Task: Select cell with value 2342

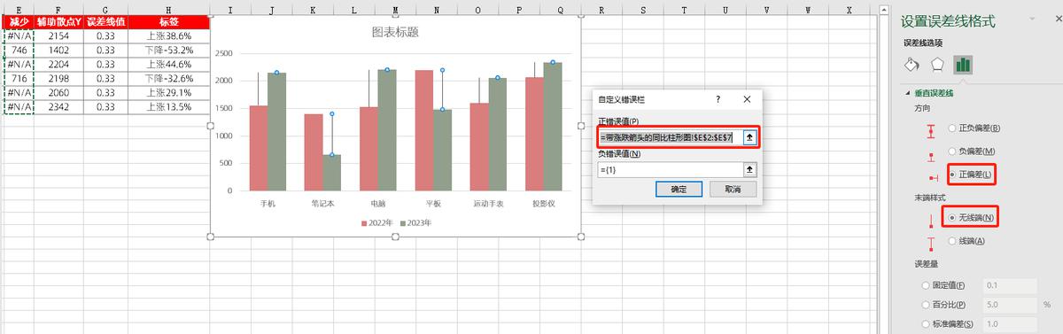Action: (58, 106)
